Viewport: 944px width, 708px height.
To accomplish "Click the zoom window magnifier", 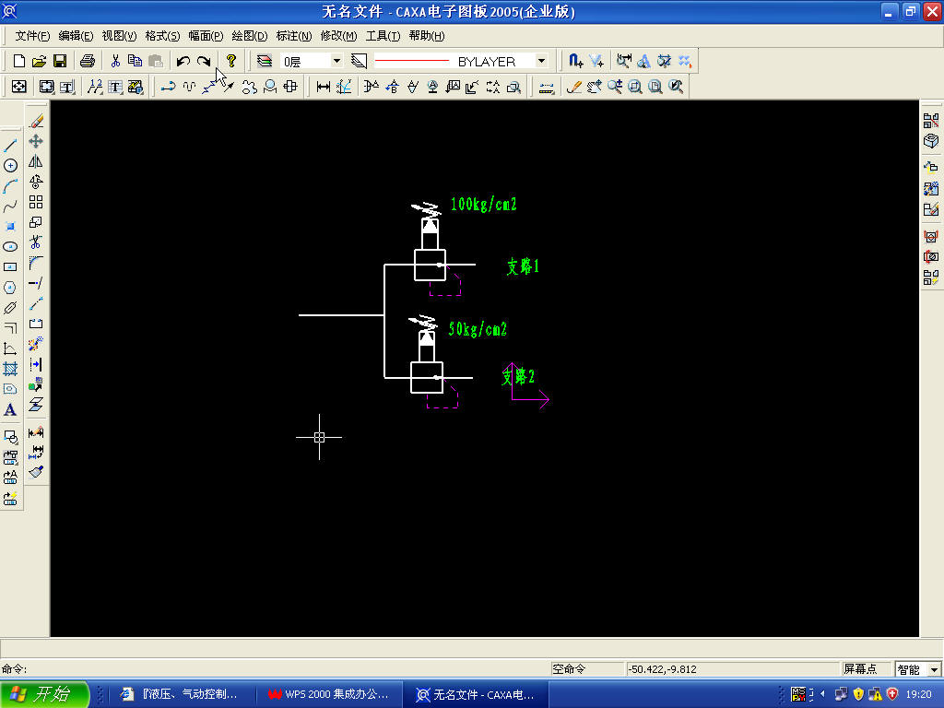I will click(635, 87).
